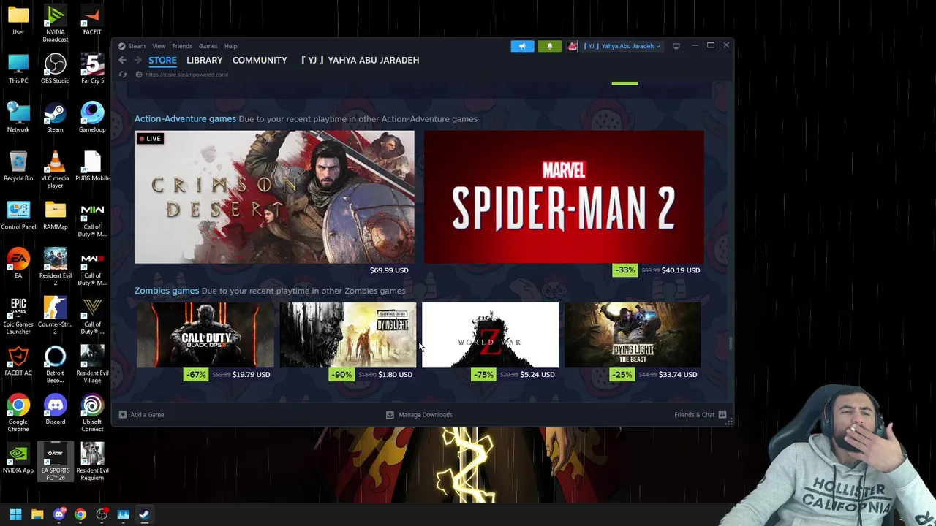Select the Detroit Become Human desktop icon
The width and height of the screenshot is (936, 526).
coord(56,365)
